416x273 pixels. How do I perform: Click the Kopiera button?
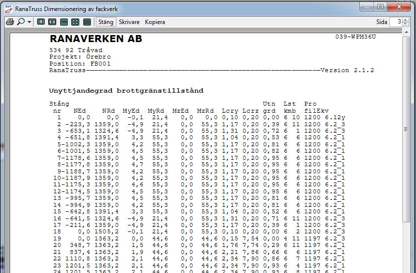tap(155, 22)
